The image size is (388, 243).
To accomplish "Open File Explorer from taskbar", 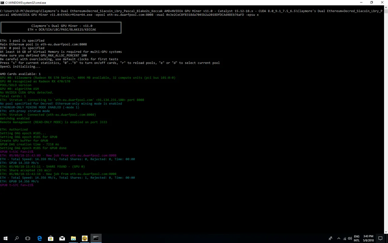I will pos(73,238).
